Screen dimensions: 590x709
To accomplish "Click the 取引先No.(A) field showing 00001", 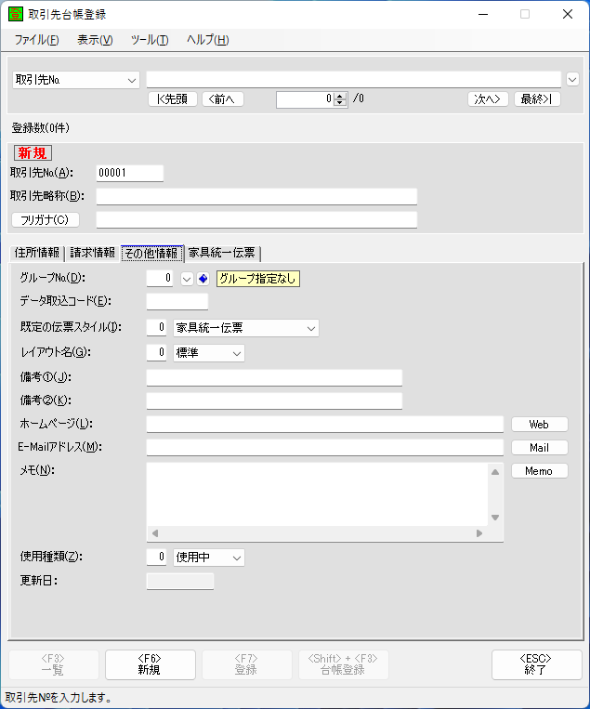I will [x=130, y=173].
